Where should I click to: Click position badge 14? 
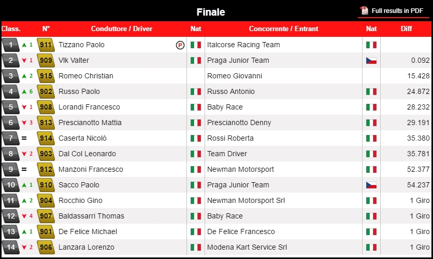[10, 247]
